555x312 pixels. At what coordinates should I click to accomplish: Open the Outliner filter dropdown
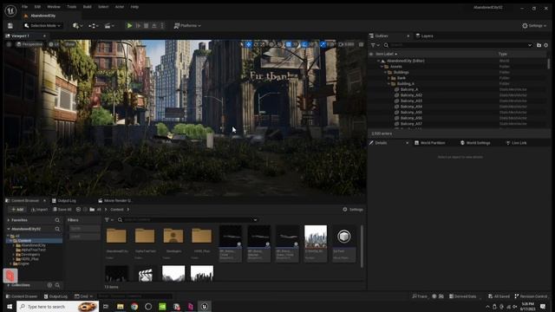(375, 45)
